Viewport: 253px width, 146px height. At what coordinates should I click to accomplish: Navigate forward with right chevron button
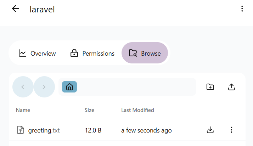44,87
